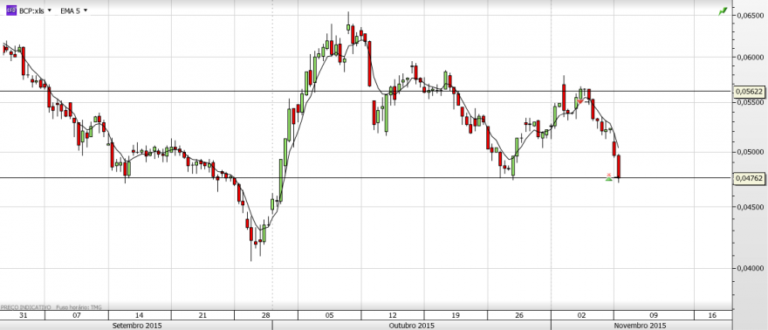The width and height of the screenshot is (768, 330).
Task: Click the 0,04000 price axis label
Action: tap(751, 268)
